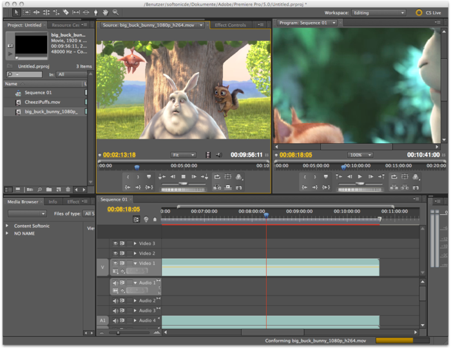Click the CS Live icon
The height and width of the screenshot is (349, 451).
tap(419, 12)
